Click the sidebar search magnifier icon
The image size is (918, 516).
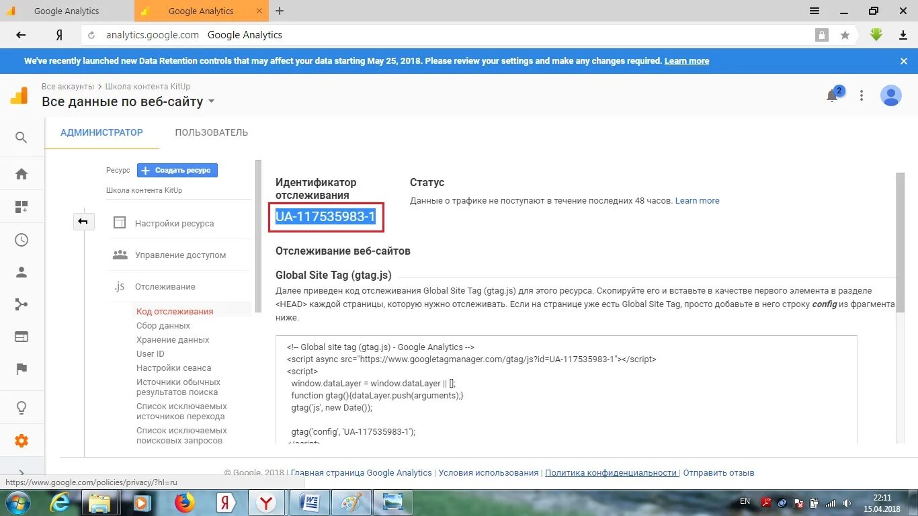coord(22,138)
